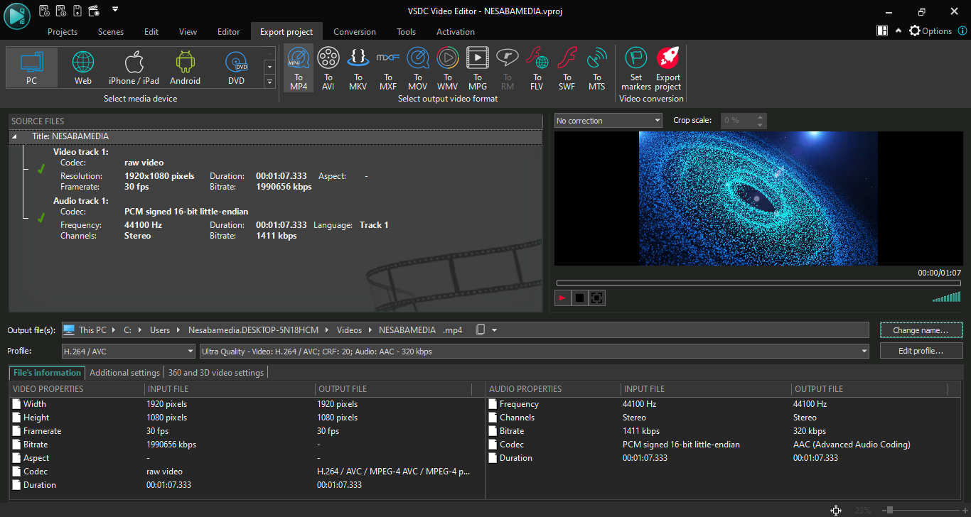Viewport: 971px width, 517px height.
Task: Open the H.264 / AVC profile dropdown
Action: point(129,351)
